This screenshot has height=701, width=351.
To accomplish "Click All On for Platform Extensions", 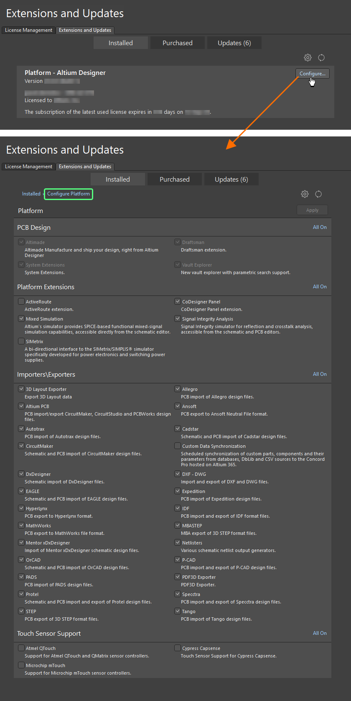I will pos(320,287).
